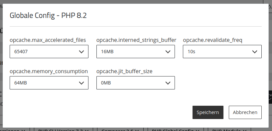Open the PHP Global Config tab below

point(175,130)
